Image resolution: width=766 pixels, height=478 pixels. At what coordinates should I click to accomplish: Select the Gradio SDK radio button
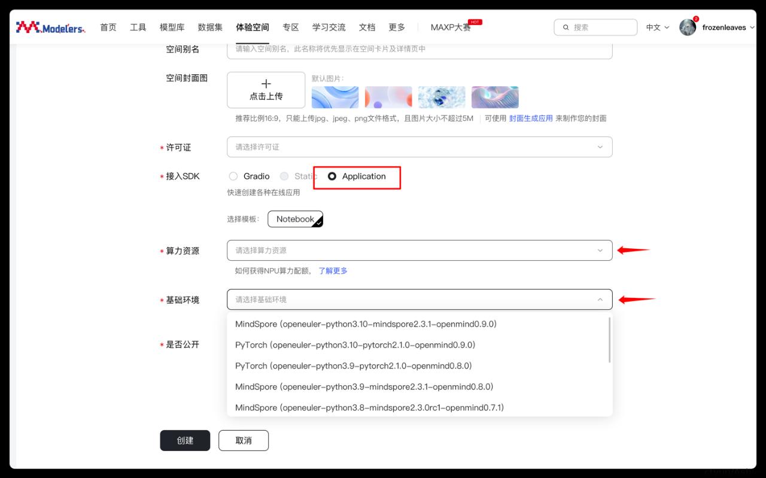tap(233, 176)
